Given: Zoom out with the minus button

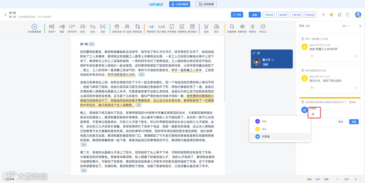Looking at the screenshot, I should [x=337, y=179].
